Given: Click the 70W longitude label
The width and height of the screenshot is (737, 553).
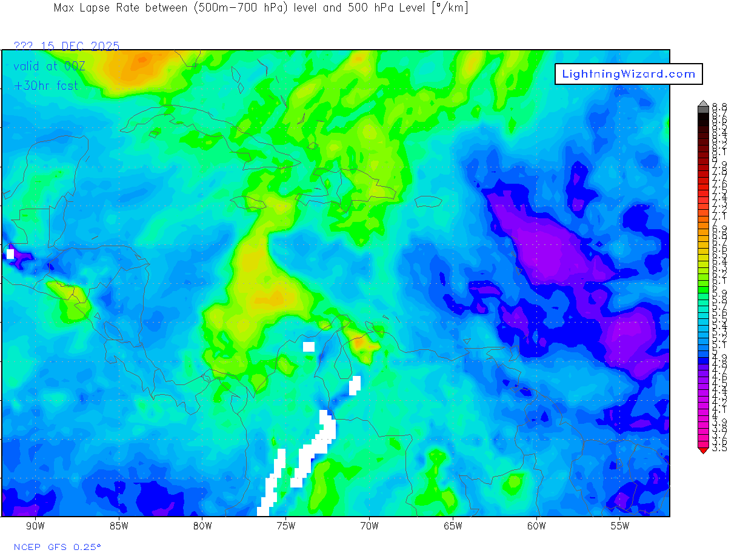Looking at the screenshot, I should tap(369, 526).
